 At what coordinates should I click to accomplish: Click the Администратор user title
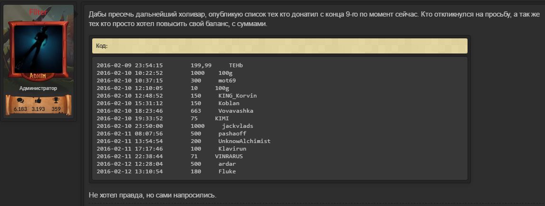[x=38, y=88]
